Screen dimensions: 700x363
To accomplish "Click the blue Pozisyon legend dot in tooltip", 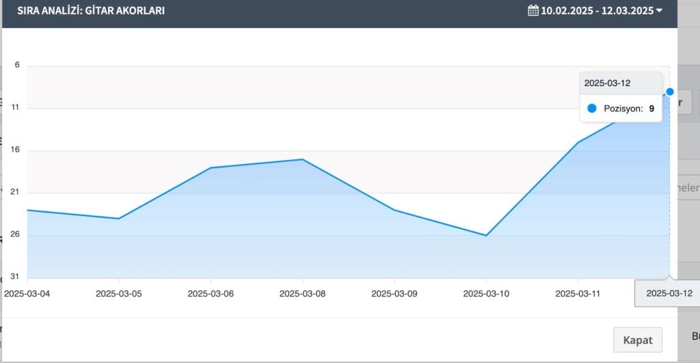I will pos(592,108).
